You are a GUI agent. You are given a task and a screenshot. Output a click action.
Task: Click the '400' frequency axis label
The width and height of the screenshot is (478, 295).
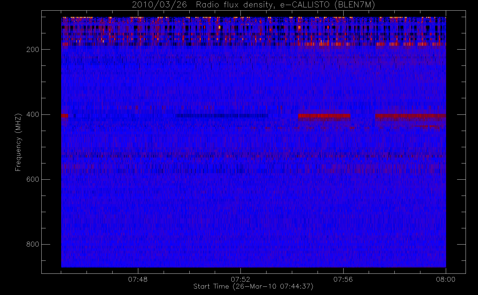pos(32,114)
